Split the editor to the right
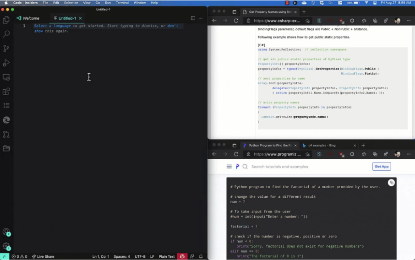415x260 pixels. [193, 18]
